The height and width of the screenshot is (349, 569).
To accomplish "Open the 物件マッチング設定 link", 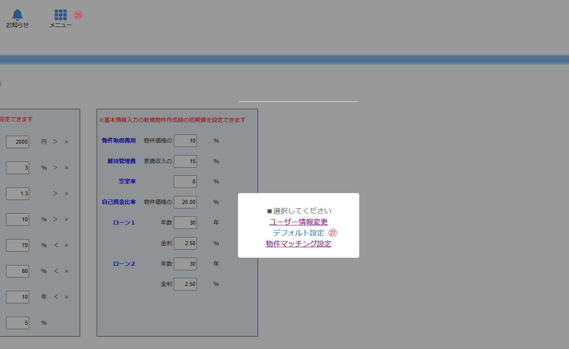I will 298,244.
